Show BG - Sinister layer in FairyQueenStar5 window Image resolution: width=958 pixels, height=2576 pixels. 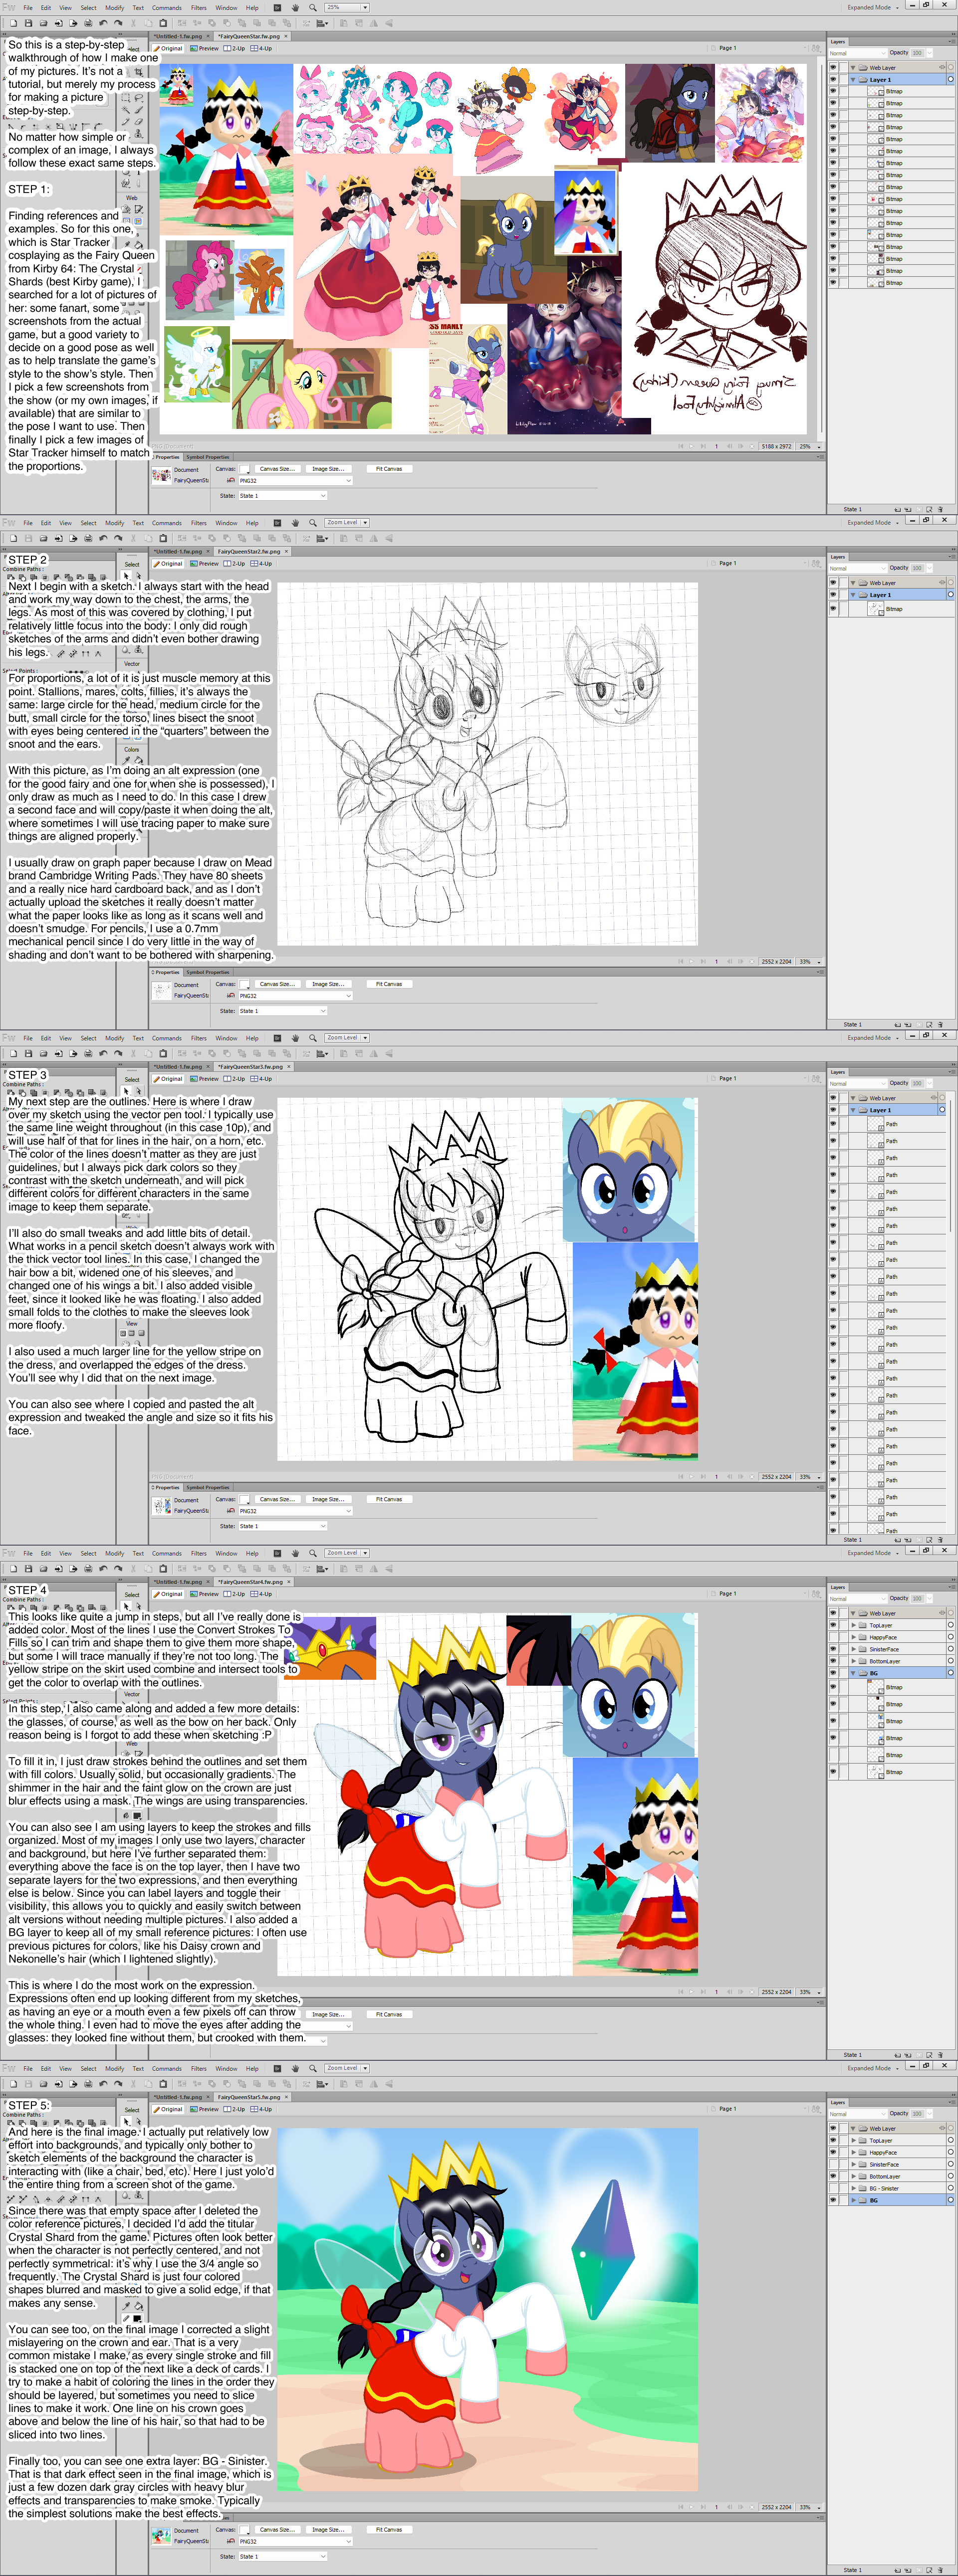pos(834,2188)
